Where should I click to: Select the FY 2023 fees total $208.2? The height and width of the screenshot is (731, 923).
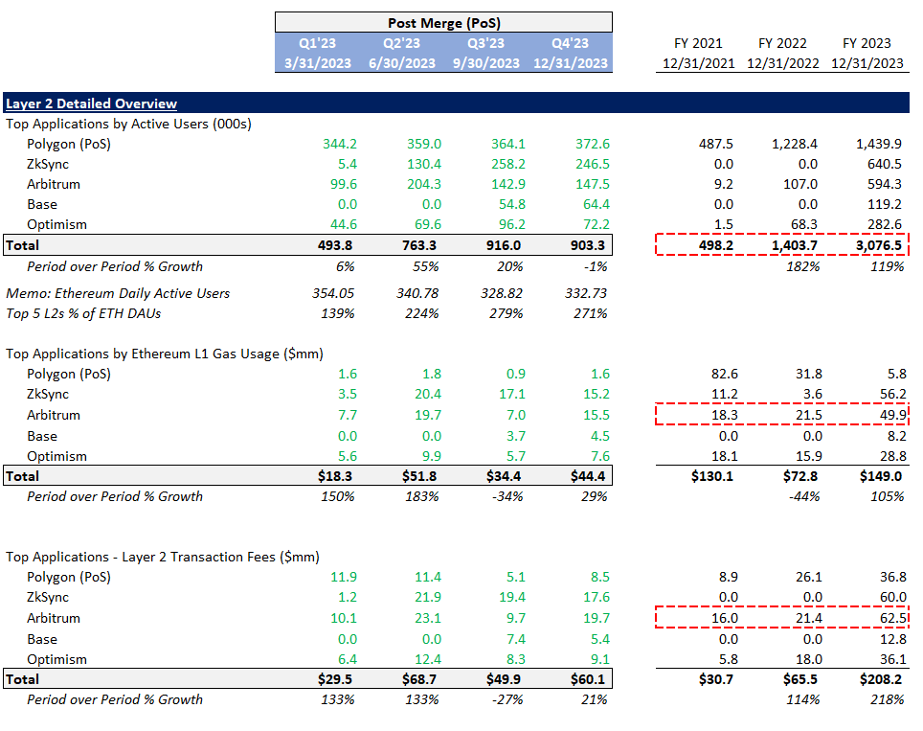[x=881, y=680]
